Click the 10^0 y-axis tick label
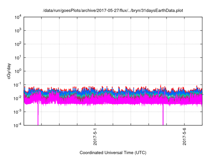The width and height of the screenshot is (223, 156). pos(18,71)
